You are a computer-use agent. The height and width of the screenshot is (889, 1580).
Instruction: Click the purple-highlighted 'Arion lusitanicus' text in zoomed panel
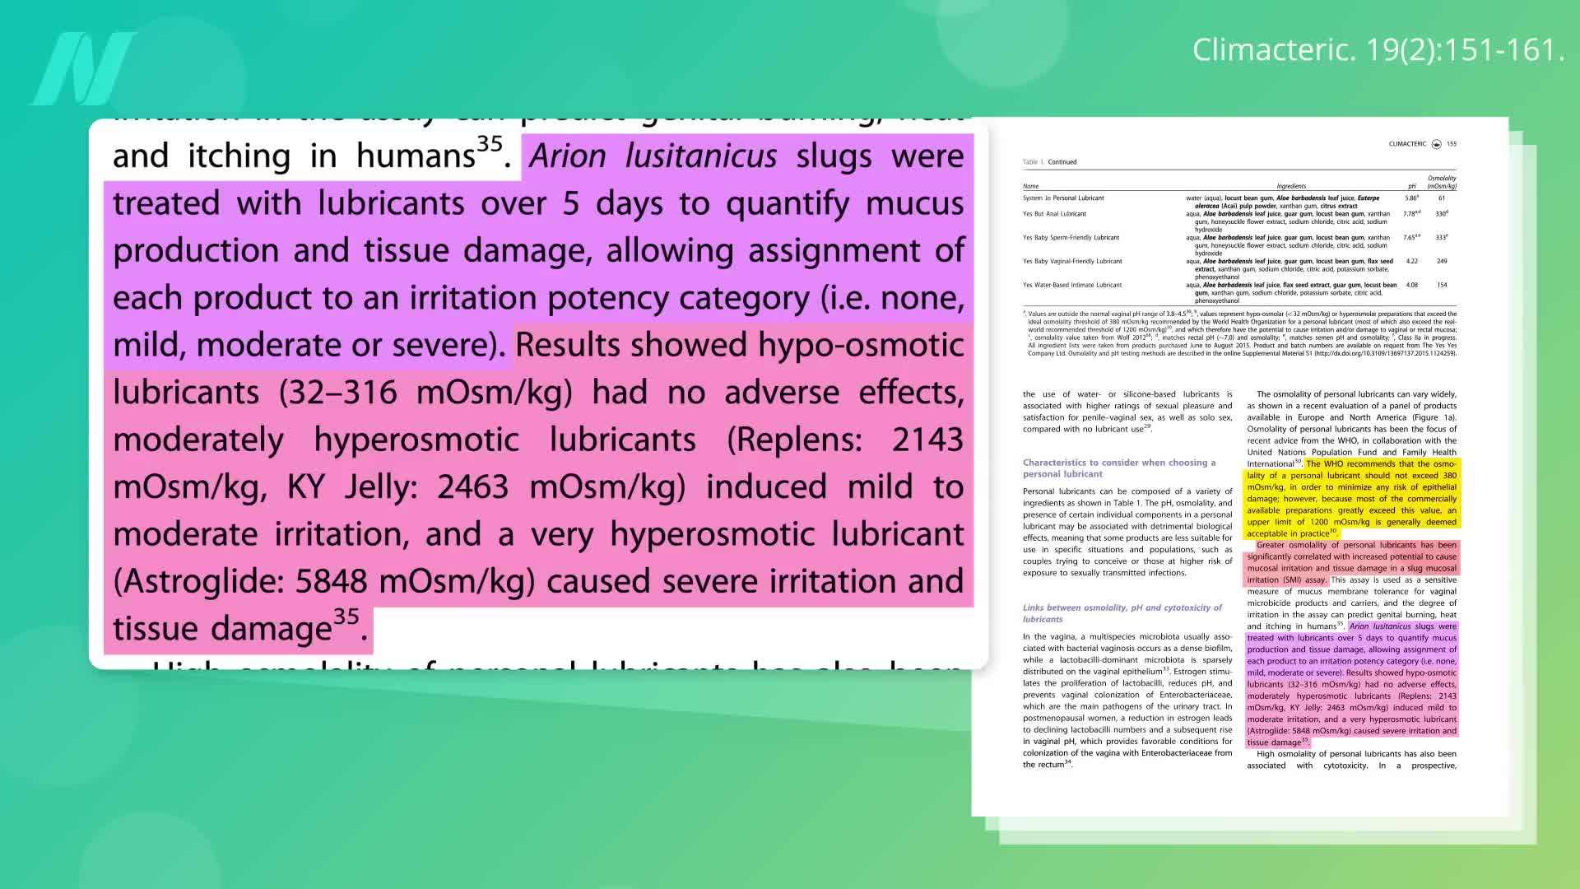click(653, 156)
